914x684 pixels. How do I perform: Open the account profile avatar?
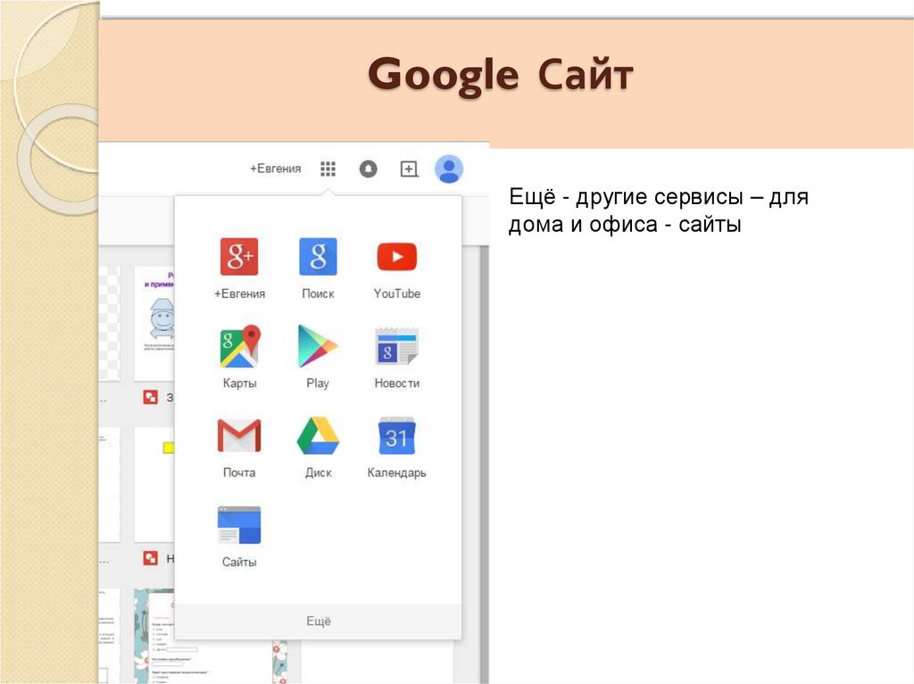tap(449, 169)
